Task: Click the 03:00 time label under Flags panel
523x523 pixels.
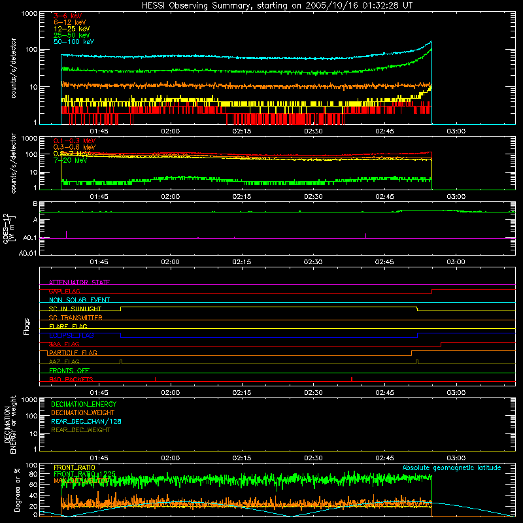Action: [456, 393]
